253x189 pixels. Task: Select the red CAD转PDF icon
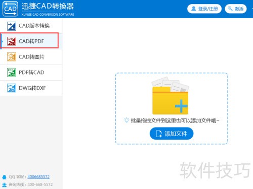point(12,41)
